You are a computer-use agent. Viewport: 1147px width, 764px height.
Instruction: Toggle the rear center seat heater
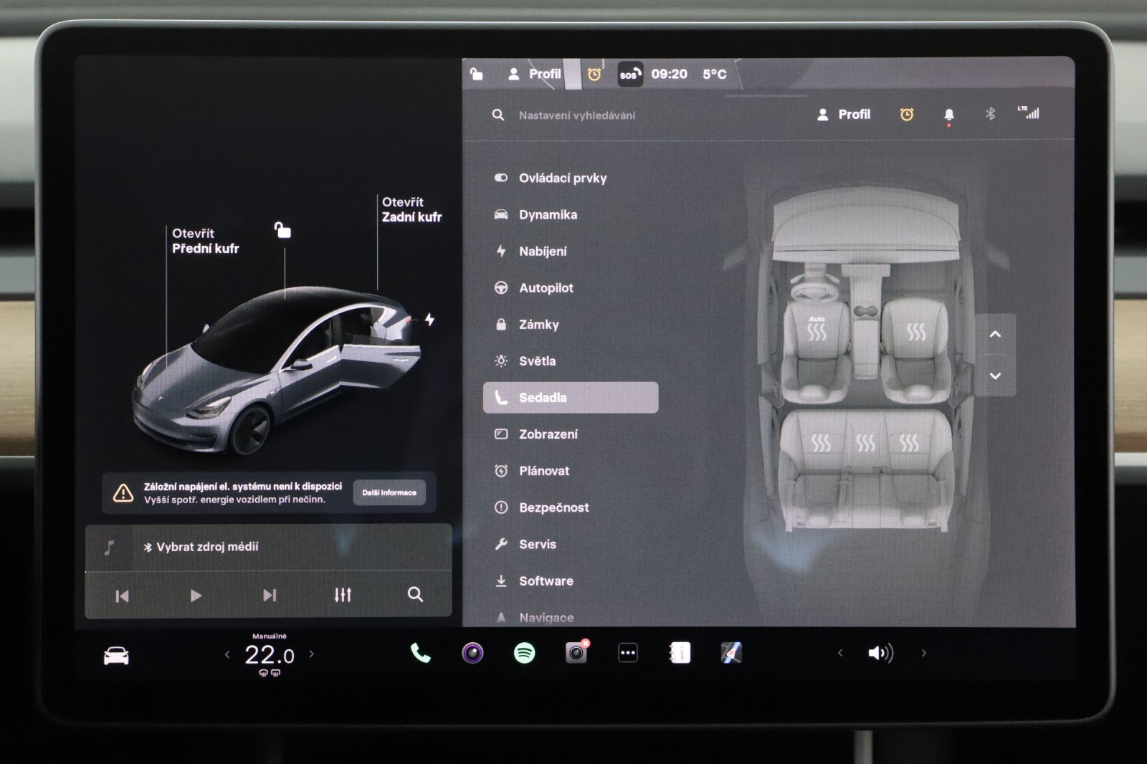(865, 443)
